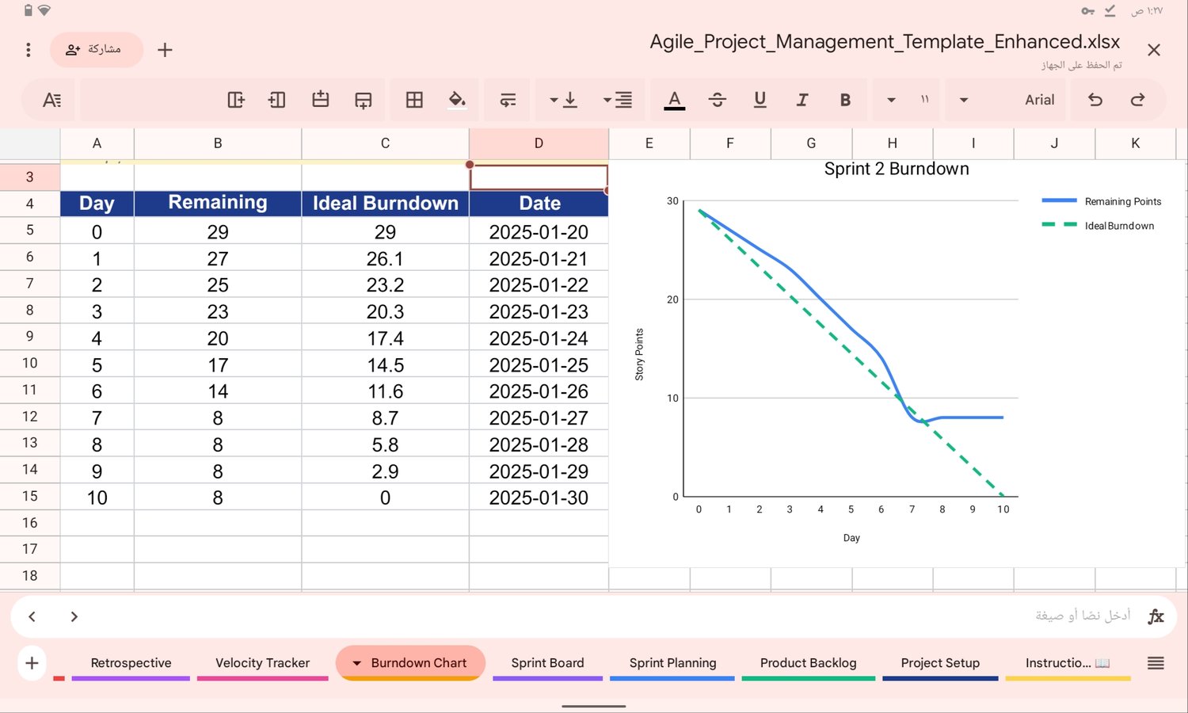This screenshot has width=1188, height=713.
Task: Close the spreadsheet with the X
Action: click(1154, 50)
